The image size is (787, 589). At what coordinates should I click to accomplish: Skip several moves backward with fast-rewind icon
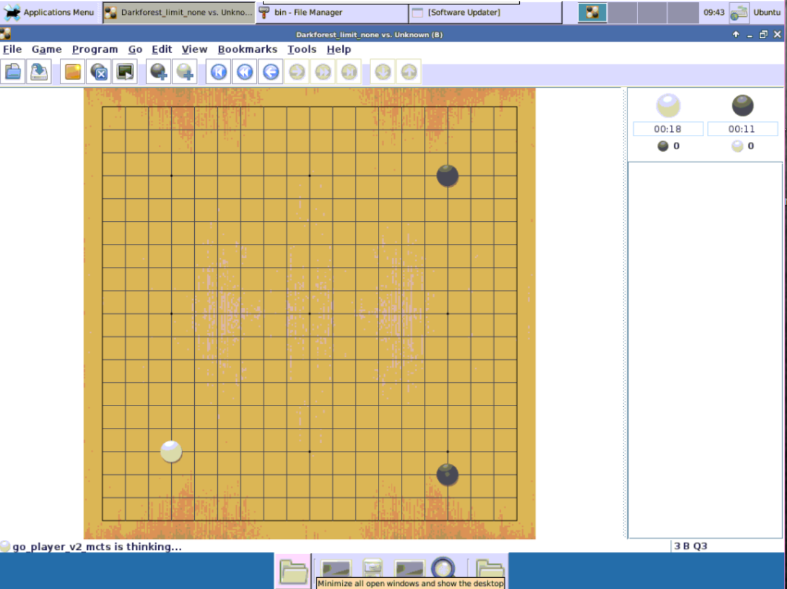[243, 72]
